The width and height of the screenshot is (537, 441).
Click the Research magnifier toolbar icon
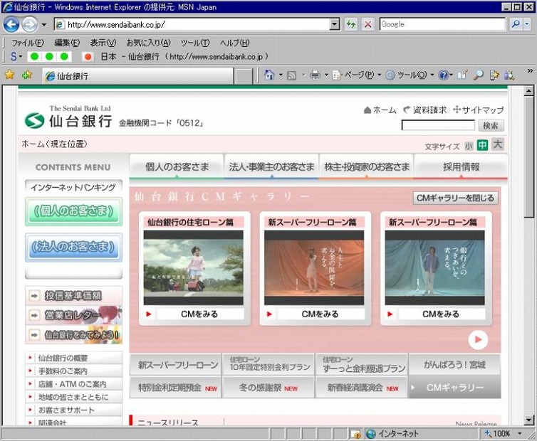tap(478, 75)
